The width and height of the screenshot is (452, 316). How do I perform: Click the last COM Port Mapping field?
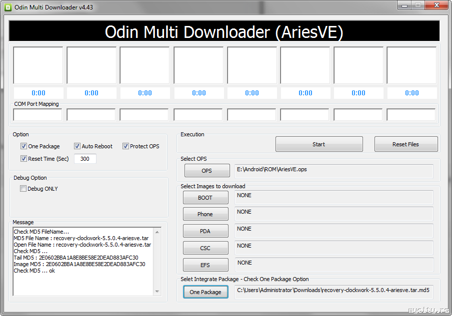coord(411,115)
